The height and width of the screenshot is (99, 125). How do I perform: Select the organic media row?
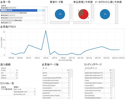coord(9,75)
